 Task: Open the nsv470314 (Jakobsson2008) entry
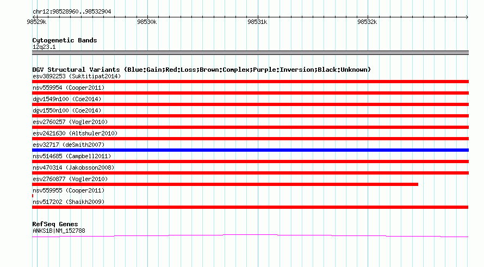(x=73, y=167)
